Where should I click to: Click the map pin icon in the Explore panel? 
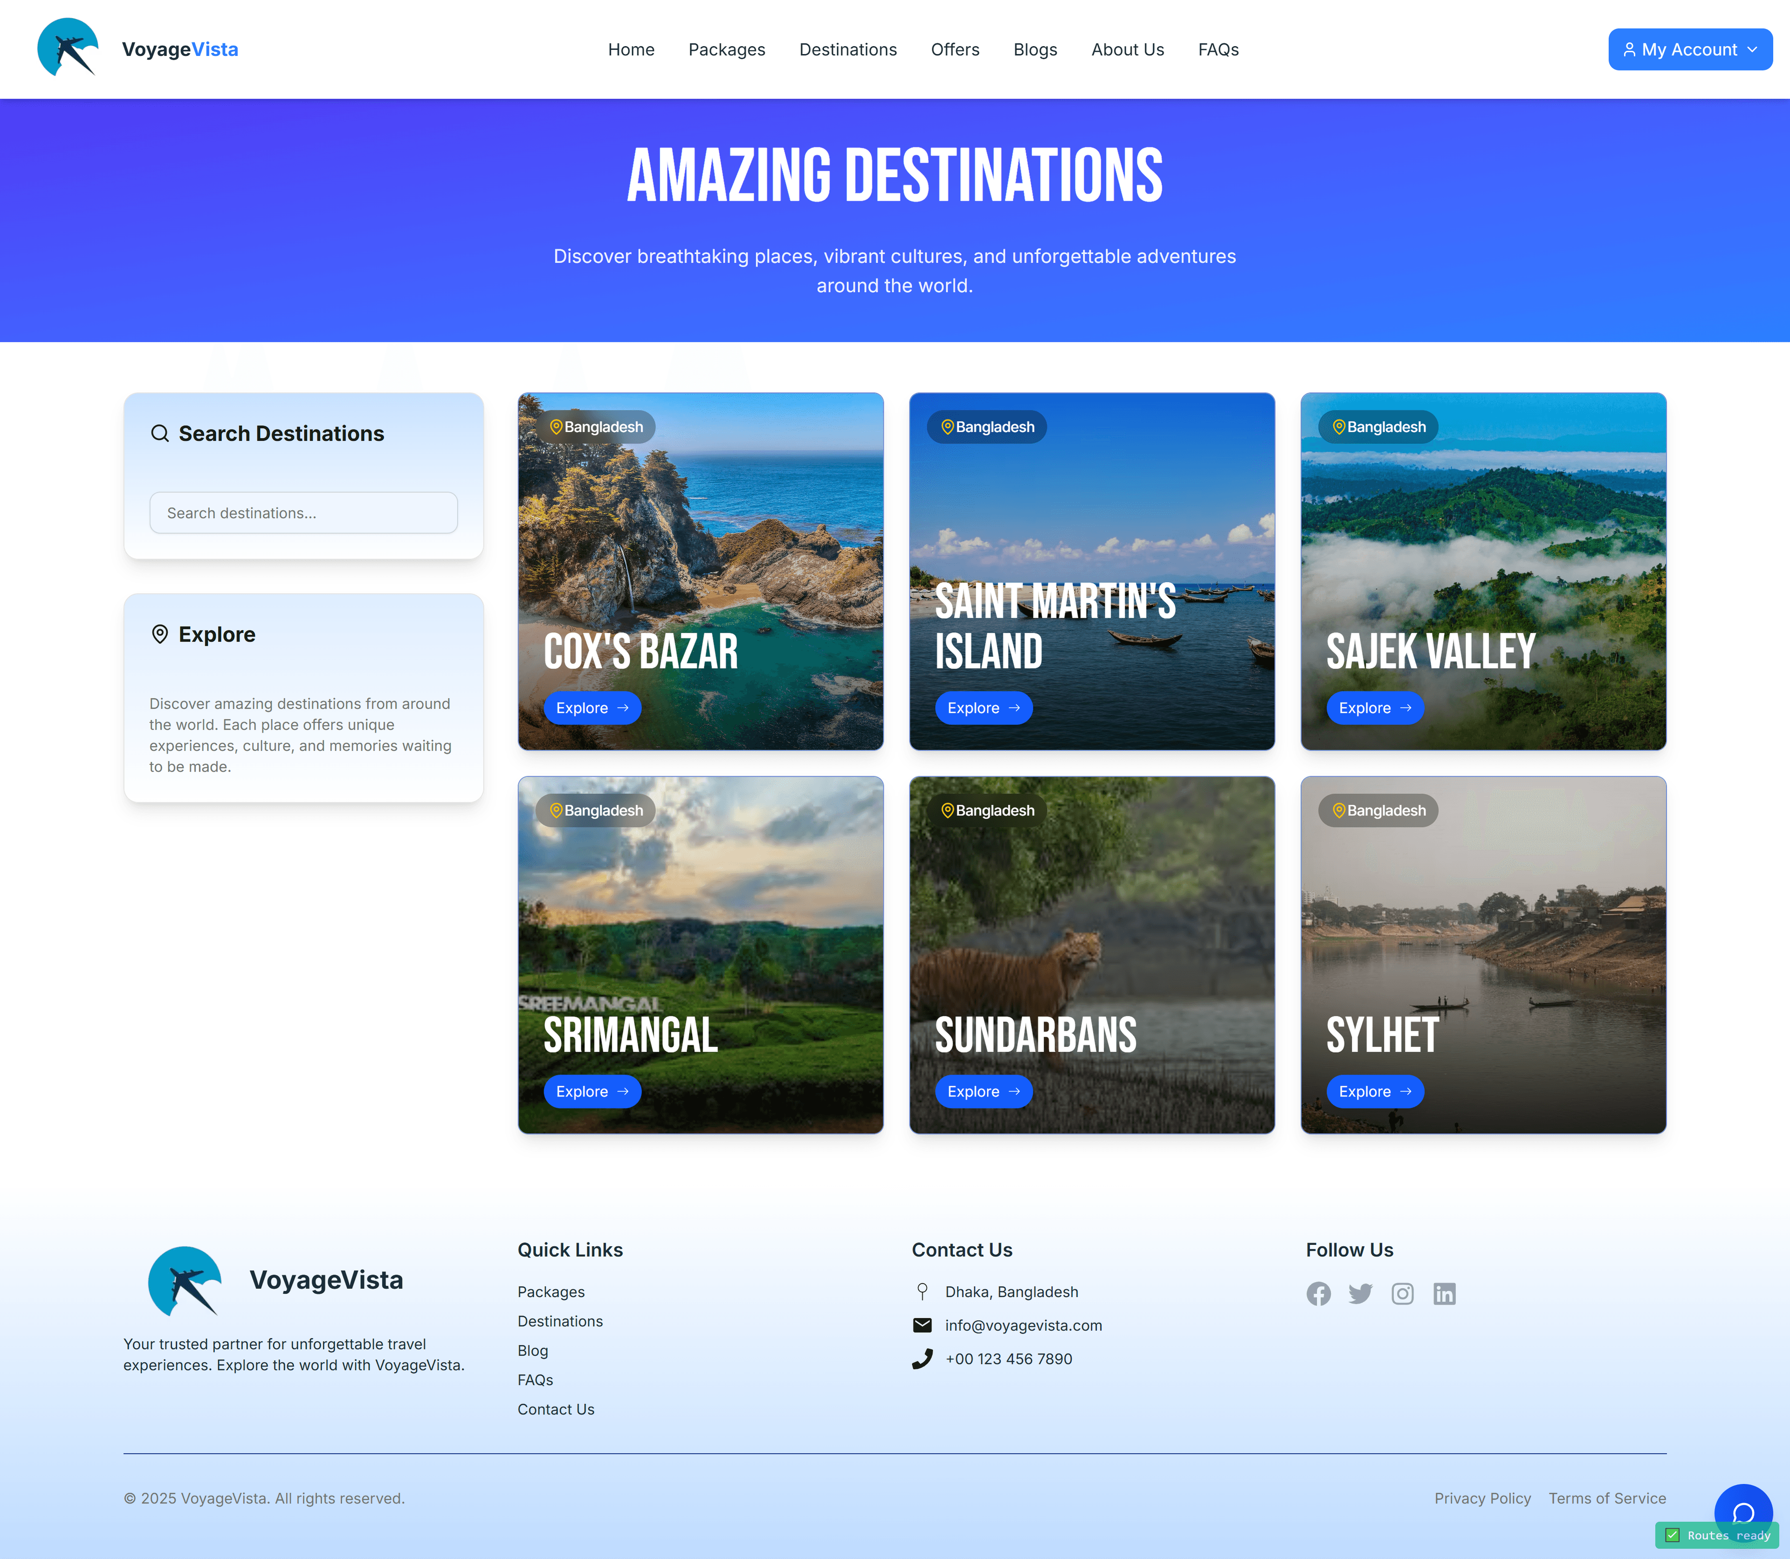[x=160, y=634]
